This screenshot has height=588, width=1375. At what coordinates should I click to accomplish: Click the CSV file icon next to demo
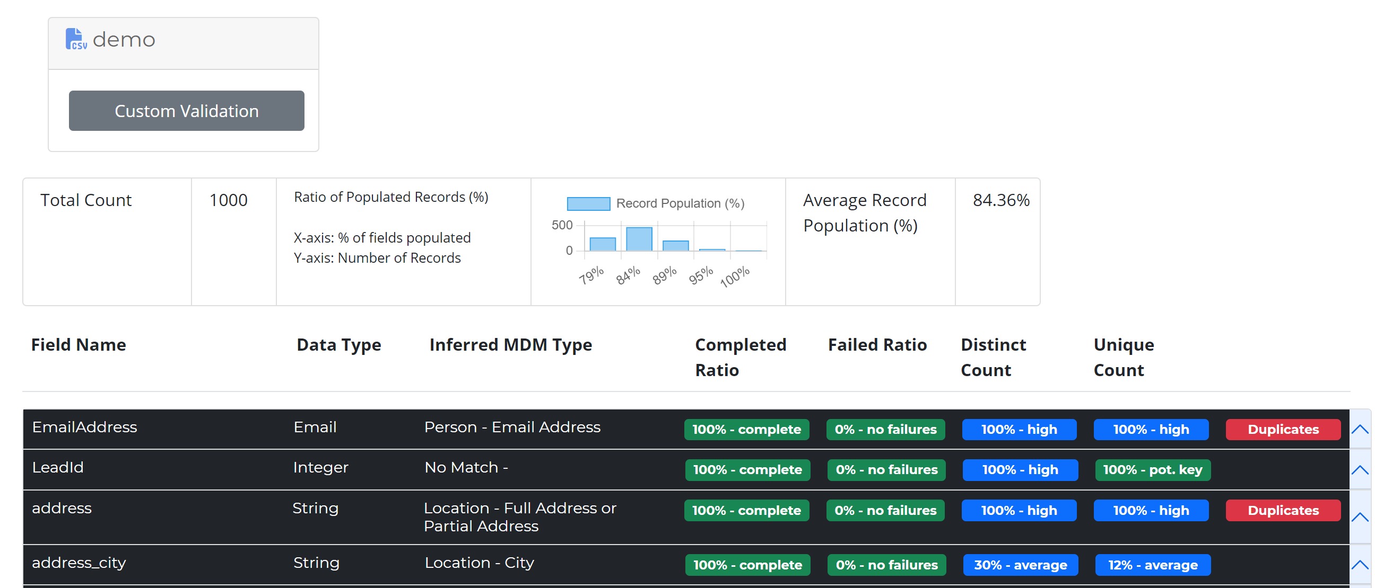[76, 39]
